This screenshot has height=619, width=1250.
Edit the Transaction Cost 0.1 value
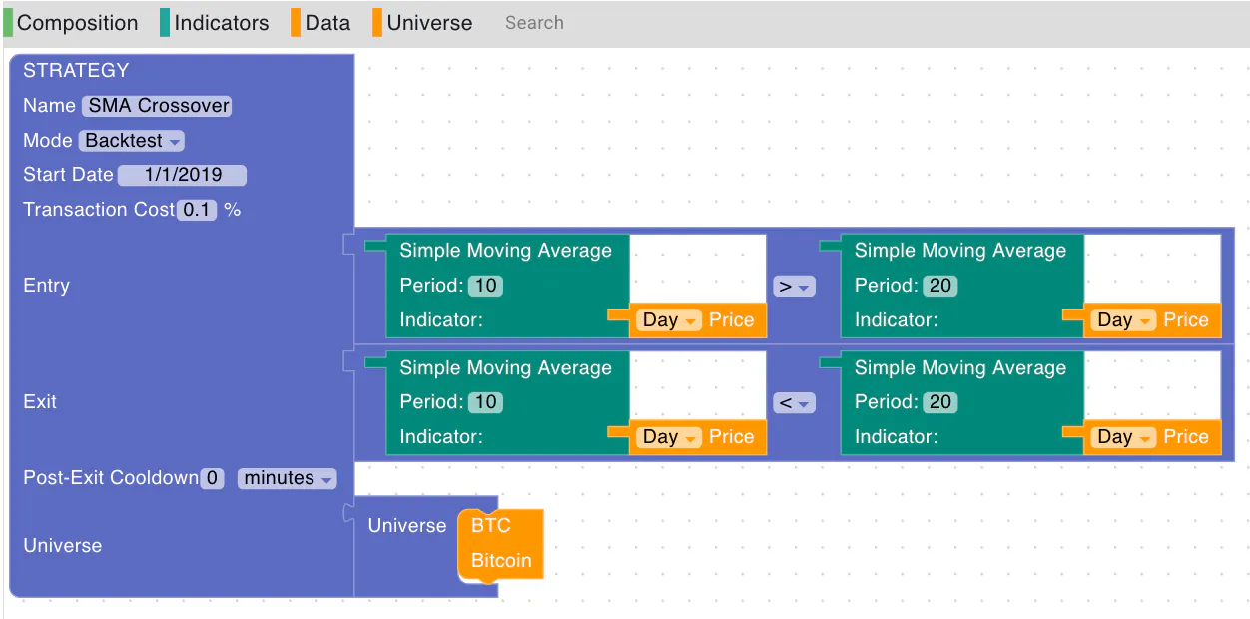pos(197,210)
